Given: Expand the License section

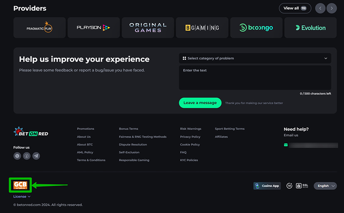Looking at the screenshot, I should 22,196.
